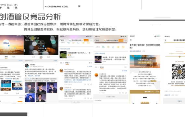Tap the 写留言 button

pos(179,101)
